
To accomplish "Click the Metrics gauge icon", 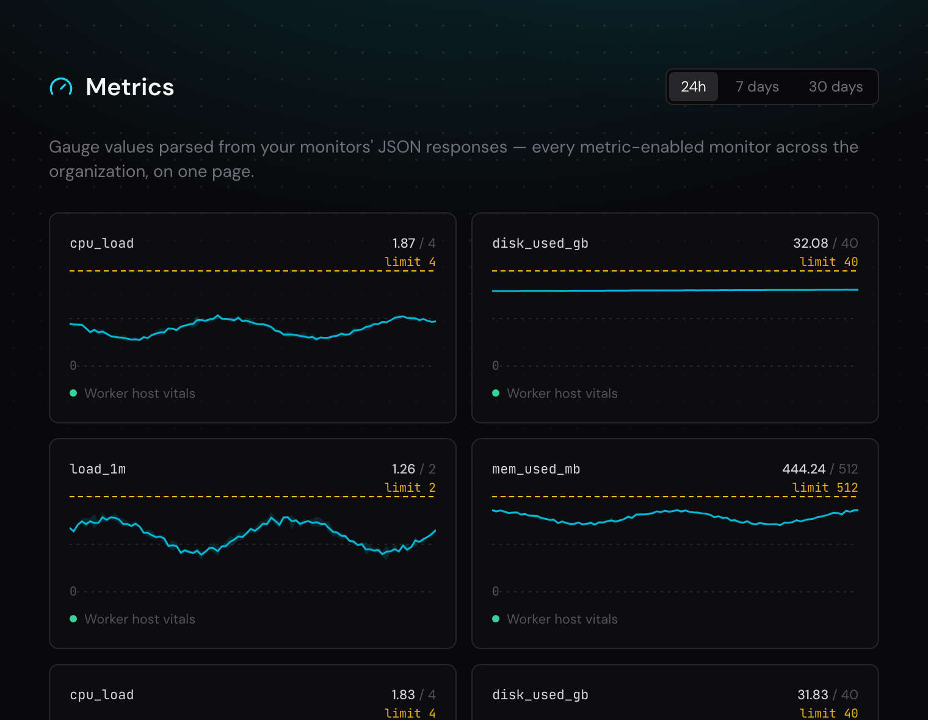I will point(61,87).
